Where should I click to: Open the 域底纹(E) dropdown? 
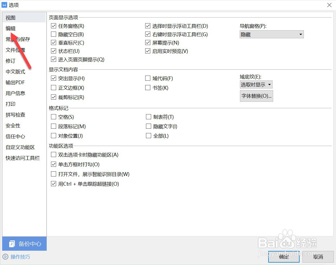(256, 84)
